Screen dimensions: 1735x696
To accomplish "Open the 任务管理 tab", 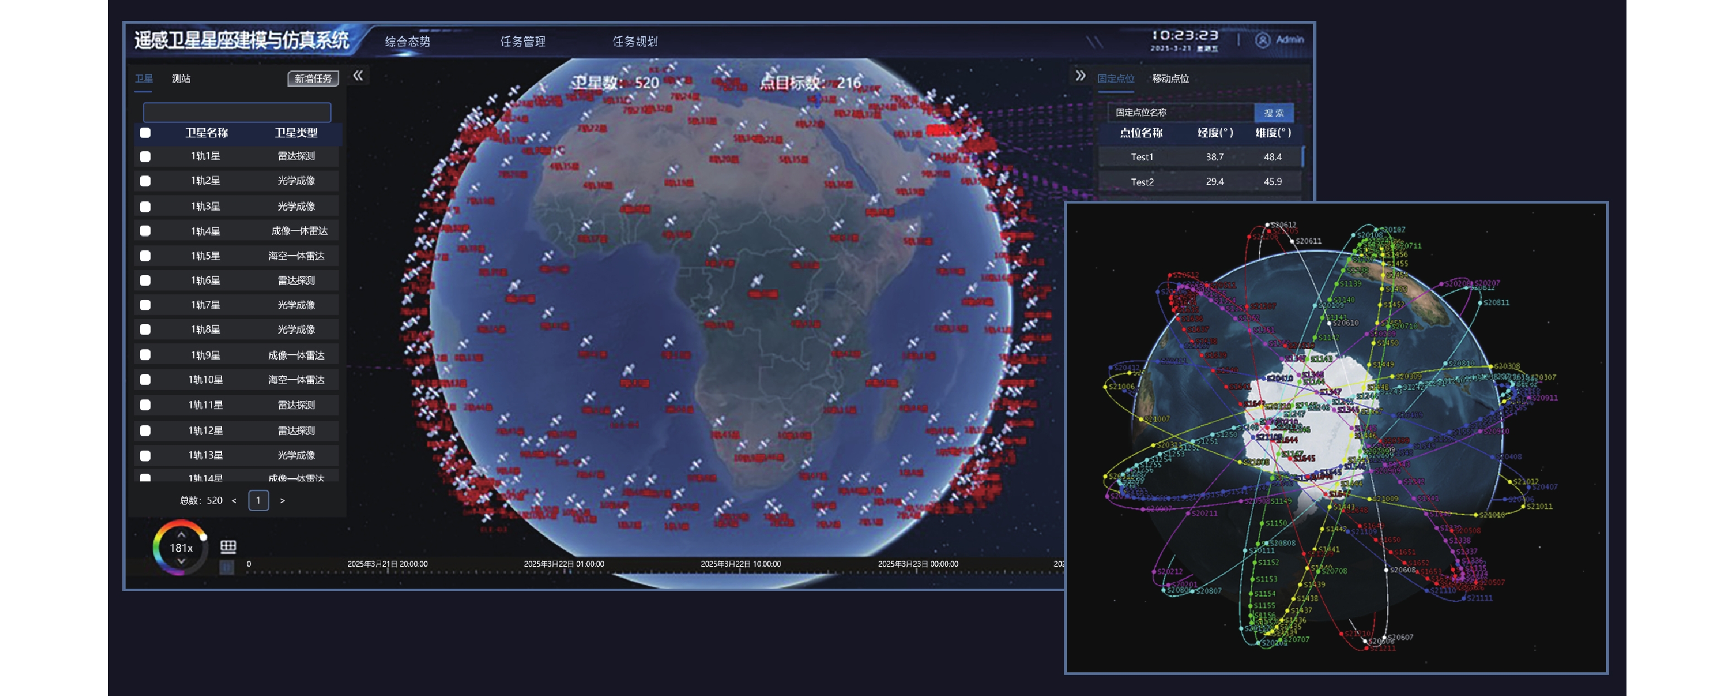I will 523,42.
